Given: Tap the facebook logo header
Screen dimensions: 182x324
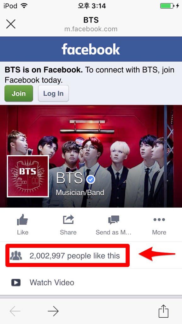Looking at the screenshot, I should (91, 49).
